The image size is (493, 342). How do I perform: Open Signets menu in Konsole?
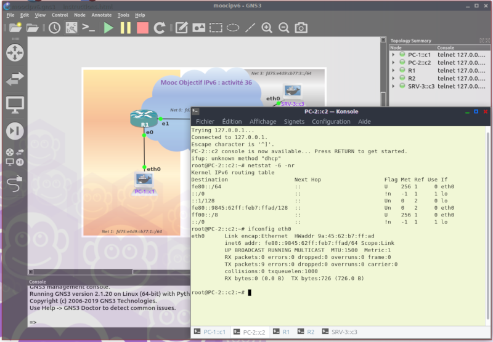point(294,121)
